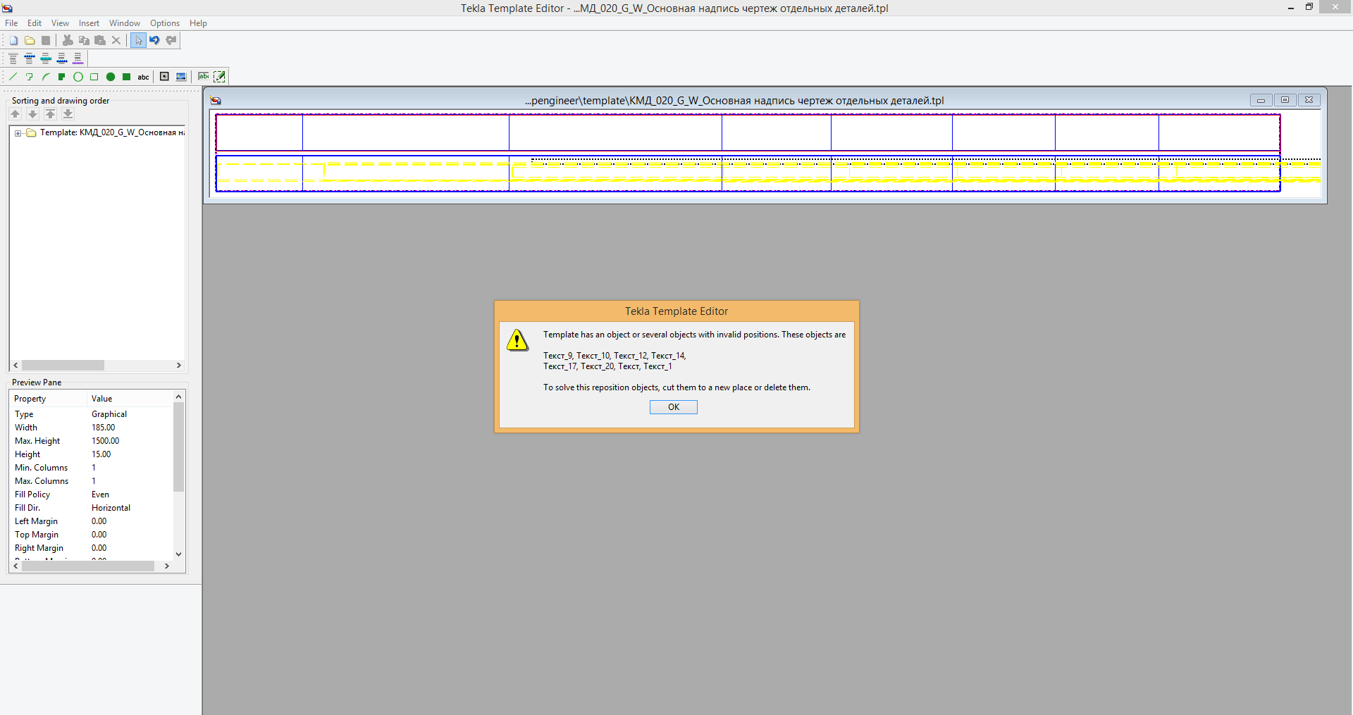The image size is (1353, 715).
Task: Click the Paste toolbar icon
Action: point(100,40)
